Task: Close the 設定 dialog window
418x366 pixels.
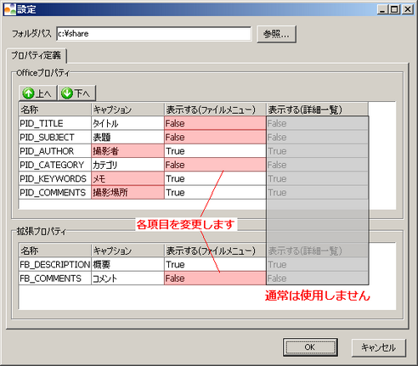Action: point(408,9)
